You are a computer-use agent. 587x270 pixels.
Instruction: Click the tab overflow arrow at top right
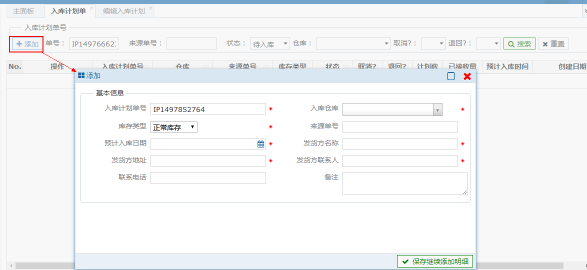[584, 11]
